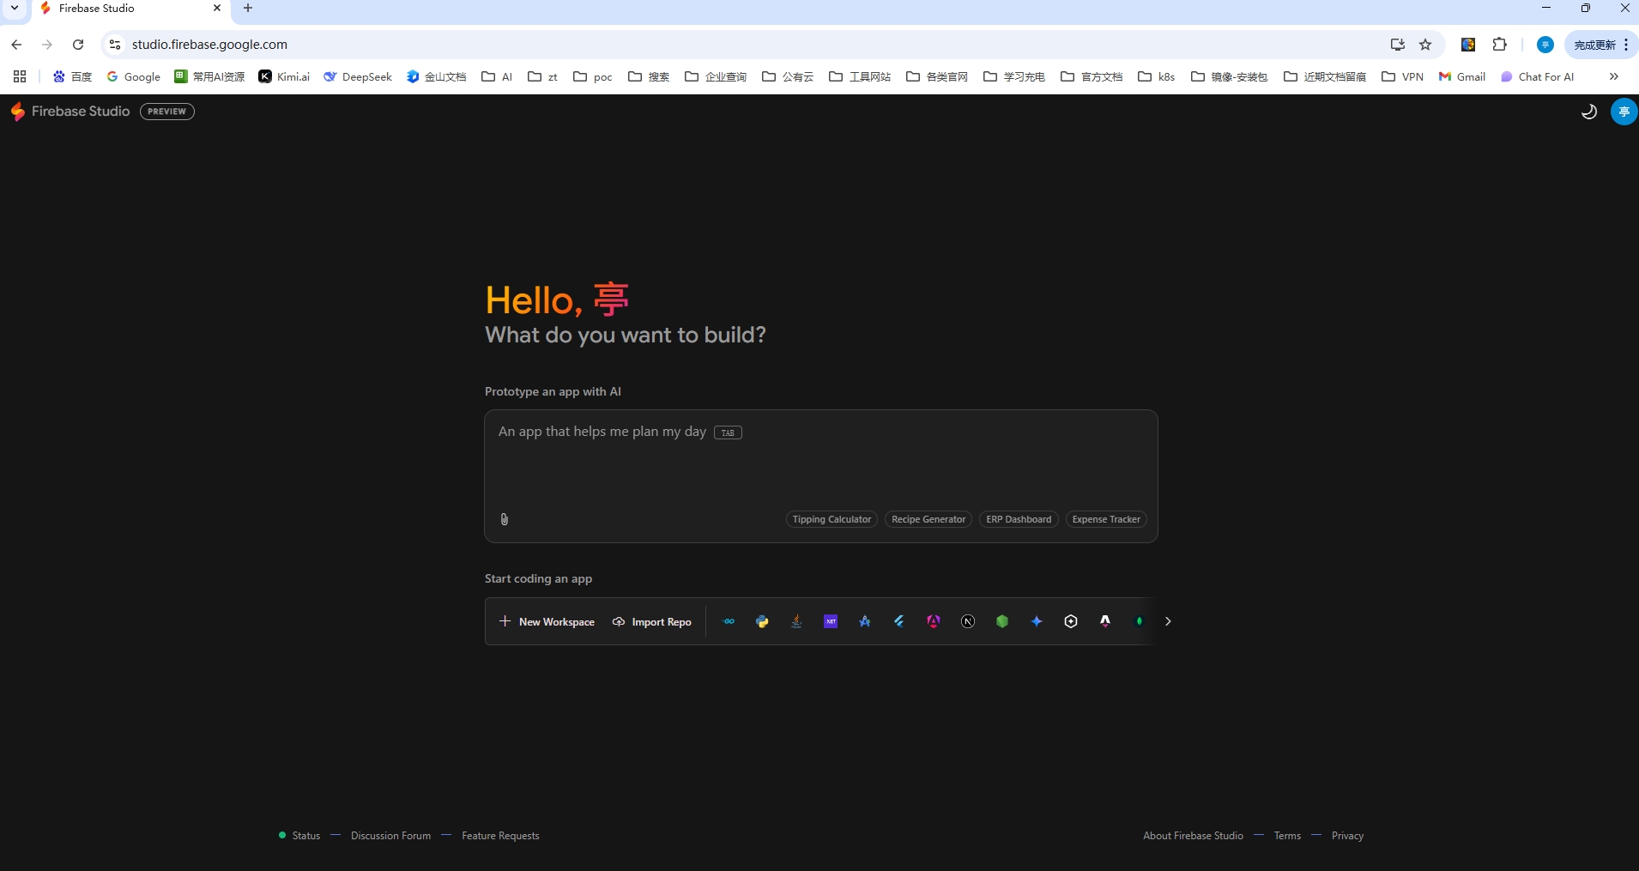This screenshot has width=1639, height=871.
Task: Open the Chrome profile avatar
Action: (1545, 45)
